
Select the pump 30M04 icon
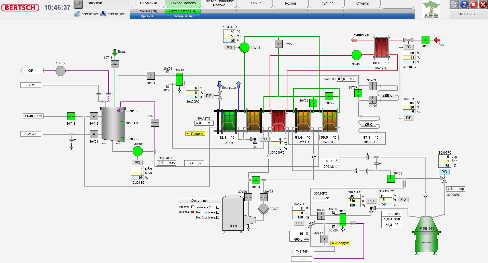[x=245, y=47]
